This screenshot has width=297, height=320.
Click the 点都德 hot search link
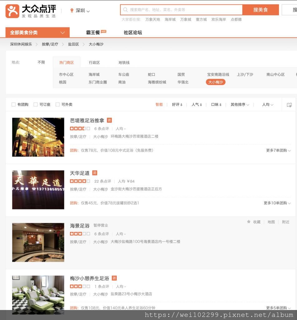[x=236, y=19]
